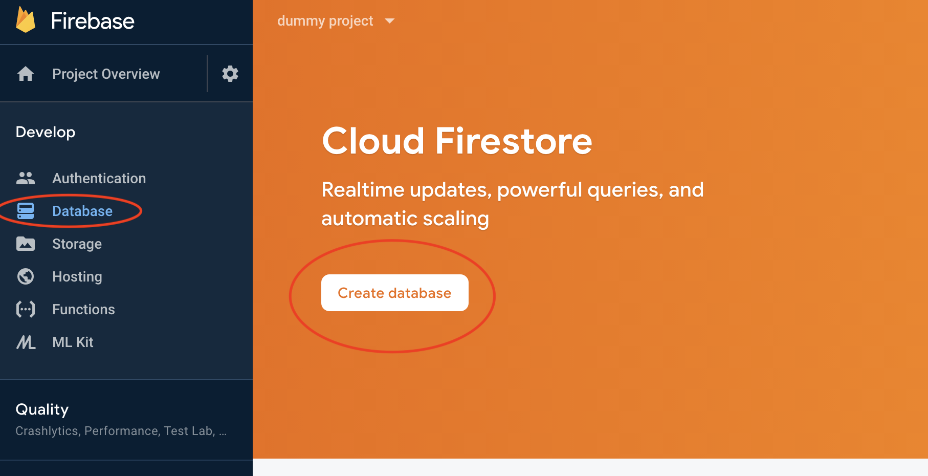Expand the dummy project dropdown arrow

[x=390, y=21]
